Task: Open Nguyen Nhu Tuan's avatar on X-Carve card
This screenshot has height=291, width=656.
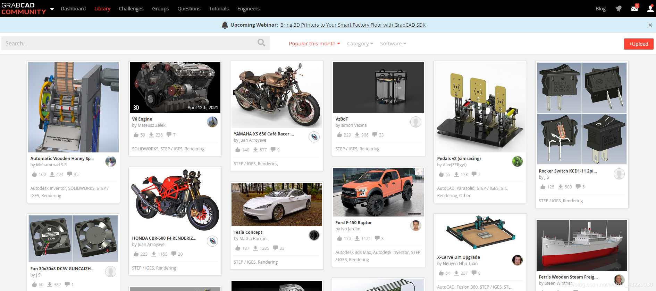Action: coord(518,260)
